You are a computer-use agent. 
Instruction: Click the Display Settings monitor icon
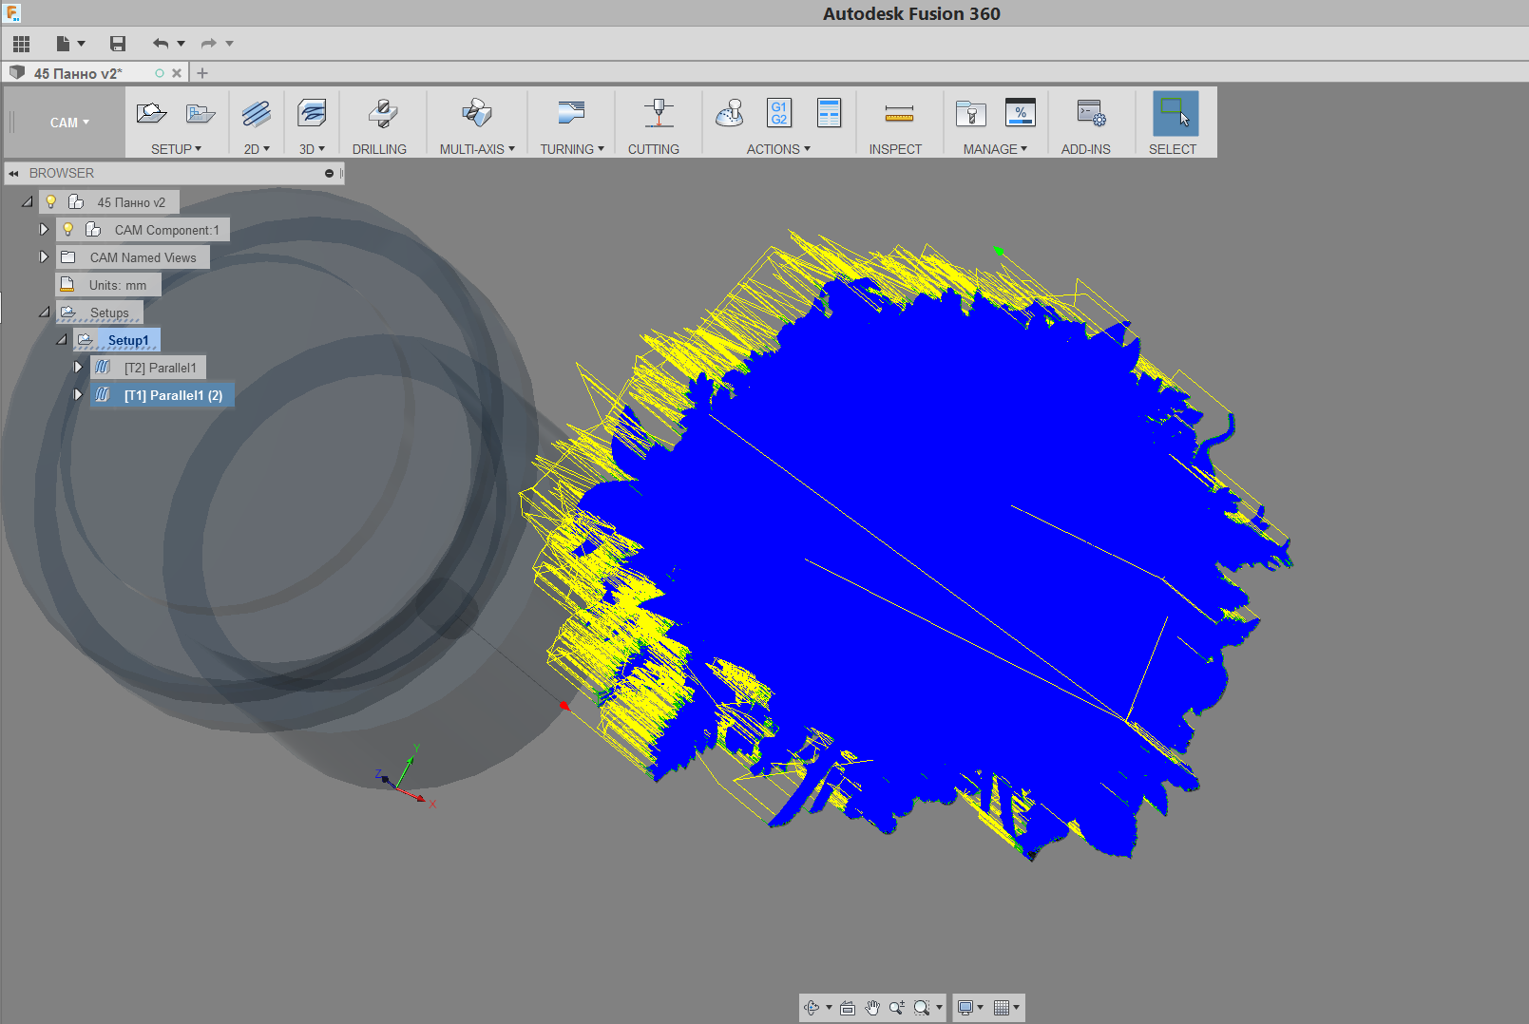(965, 1008)
